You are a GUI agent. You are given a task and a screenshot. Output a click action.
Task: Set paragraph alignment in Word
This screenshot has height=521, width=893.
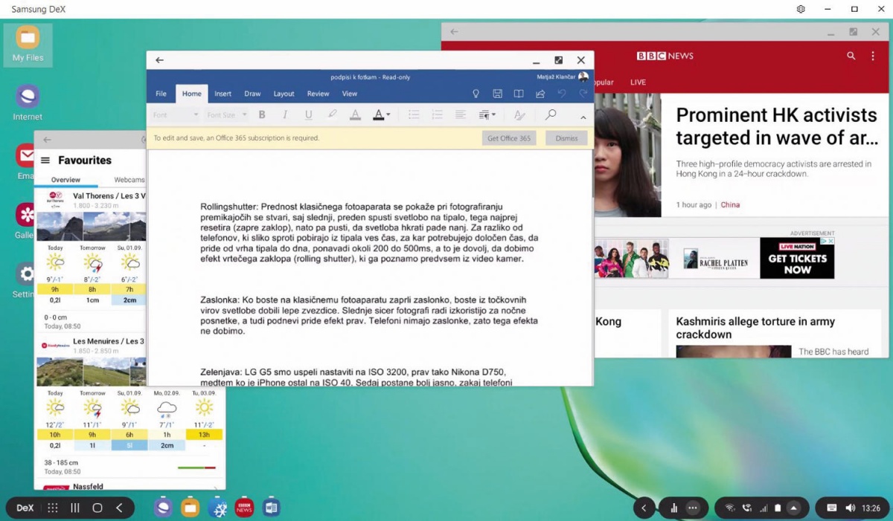click(x=461, y=115)
